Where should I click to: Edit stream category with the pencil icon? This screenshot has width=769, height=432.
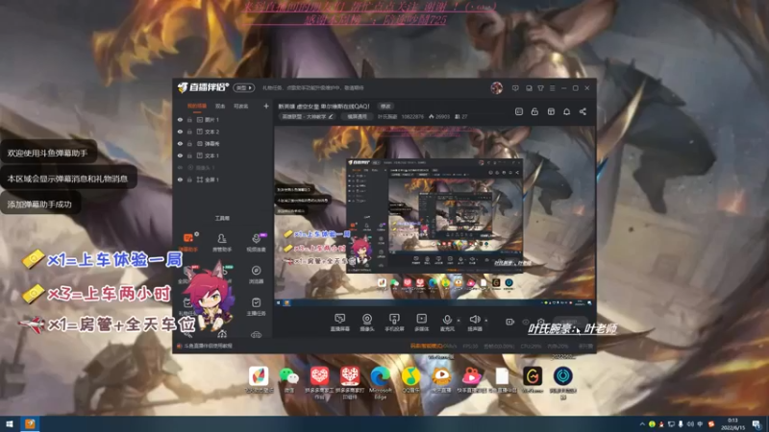pos(331,117)
